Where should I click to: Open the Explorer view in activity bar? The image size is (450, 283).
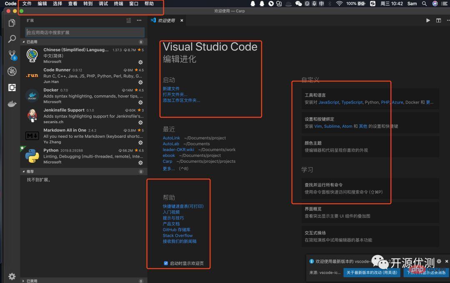12,22
